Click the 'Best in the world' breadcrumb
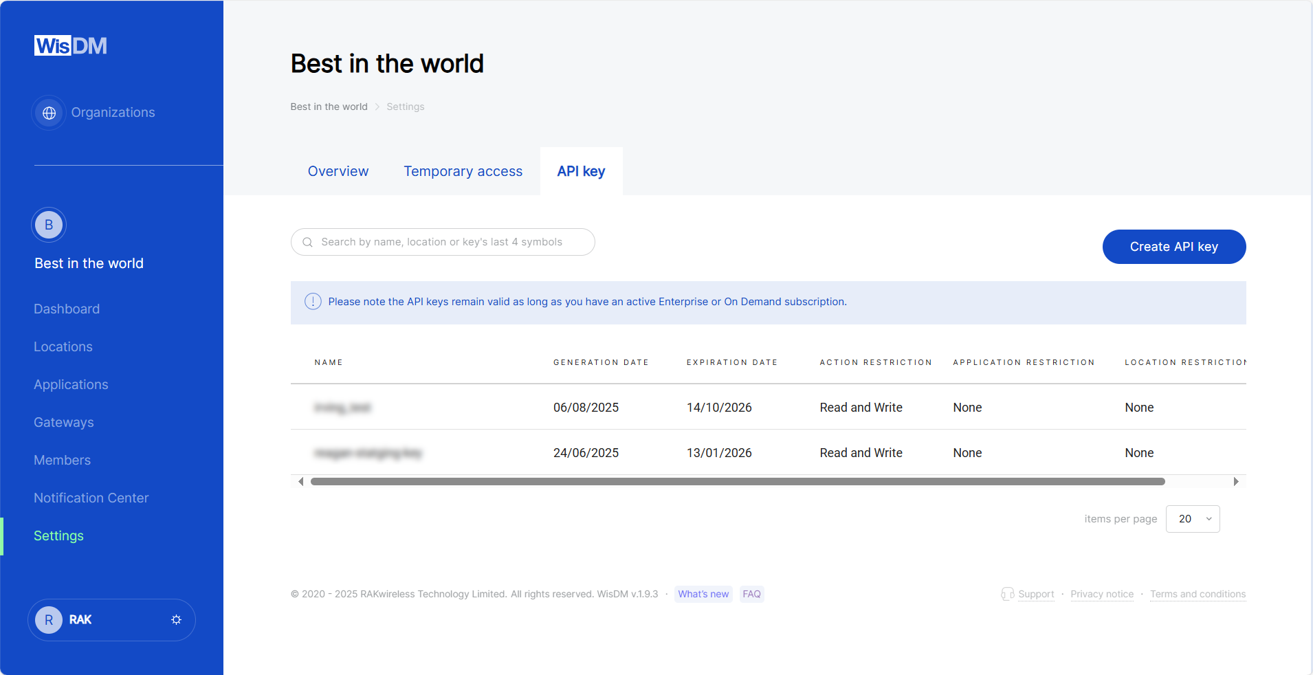 click(329, 107)
